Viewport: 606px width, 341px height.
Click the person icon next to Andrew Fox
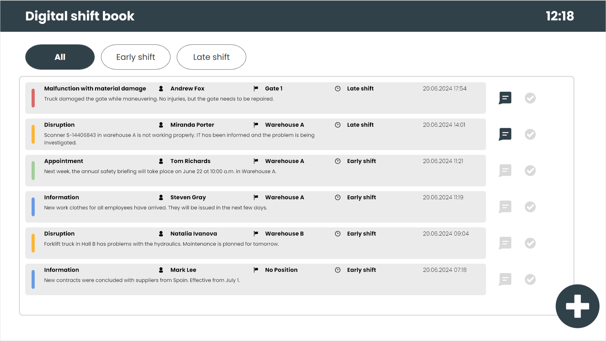(x=161, y=89)
